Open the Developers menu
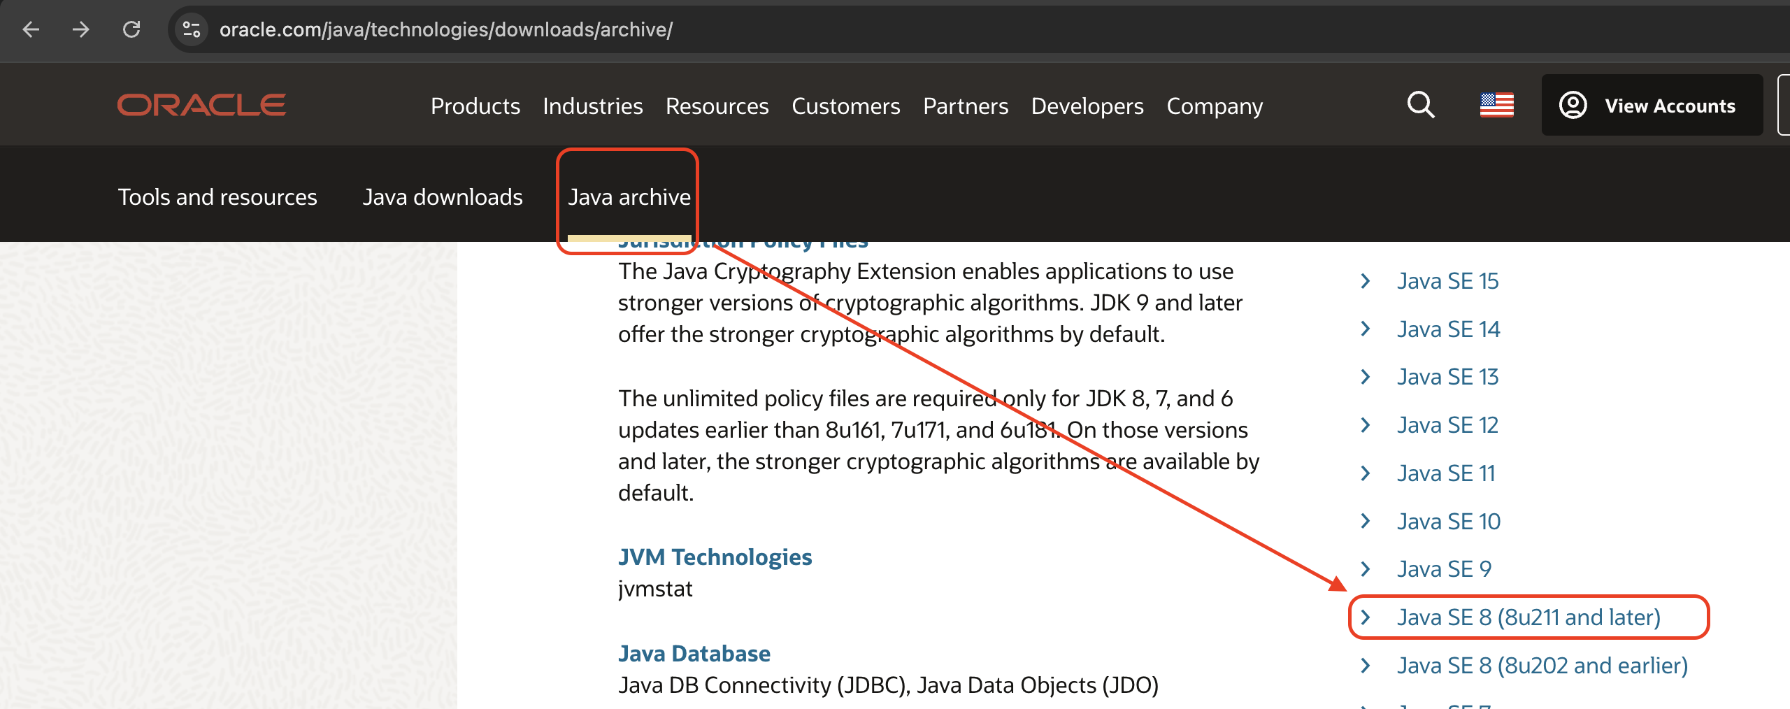Viewport: 1790px width, 709px height. click(x=1087, y=106)
